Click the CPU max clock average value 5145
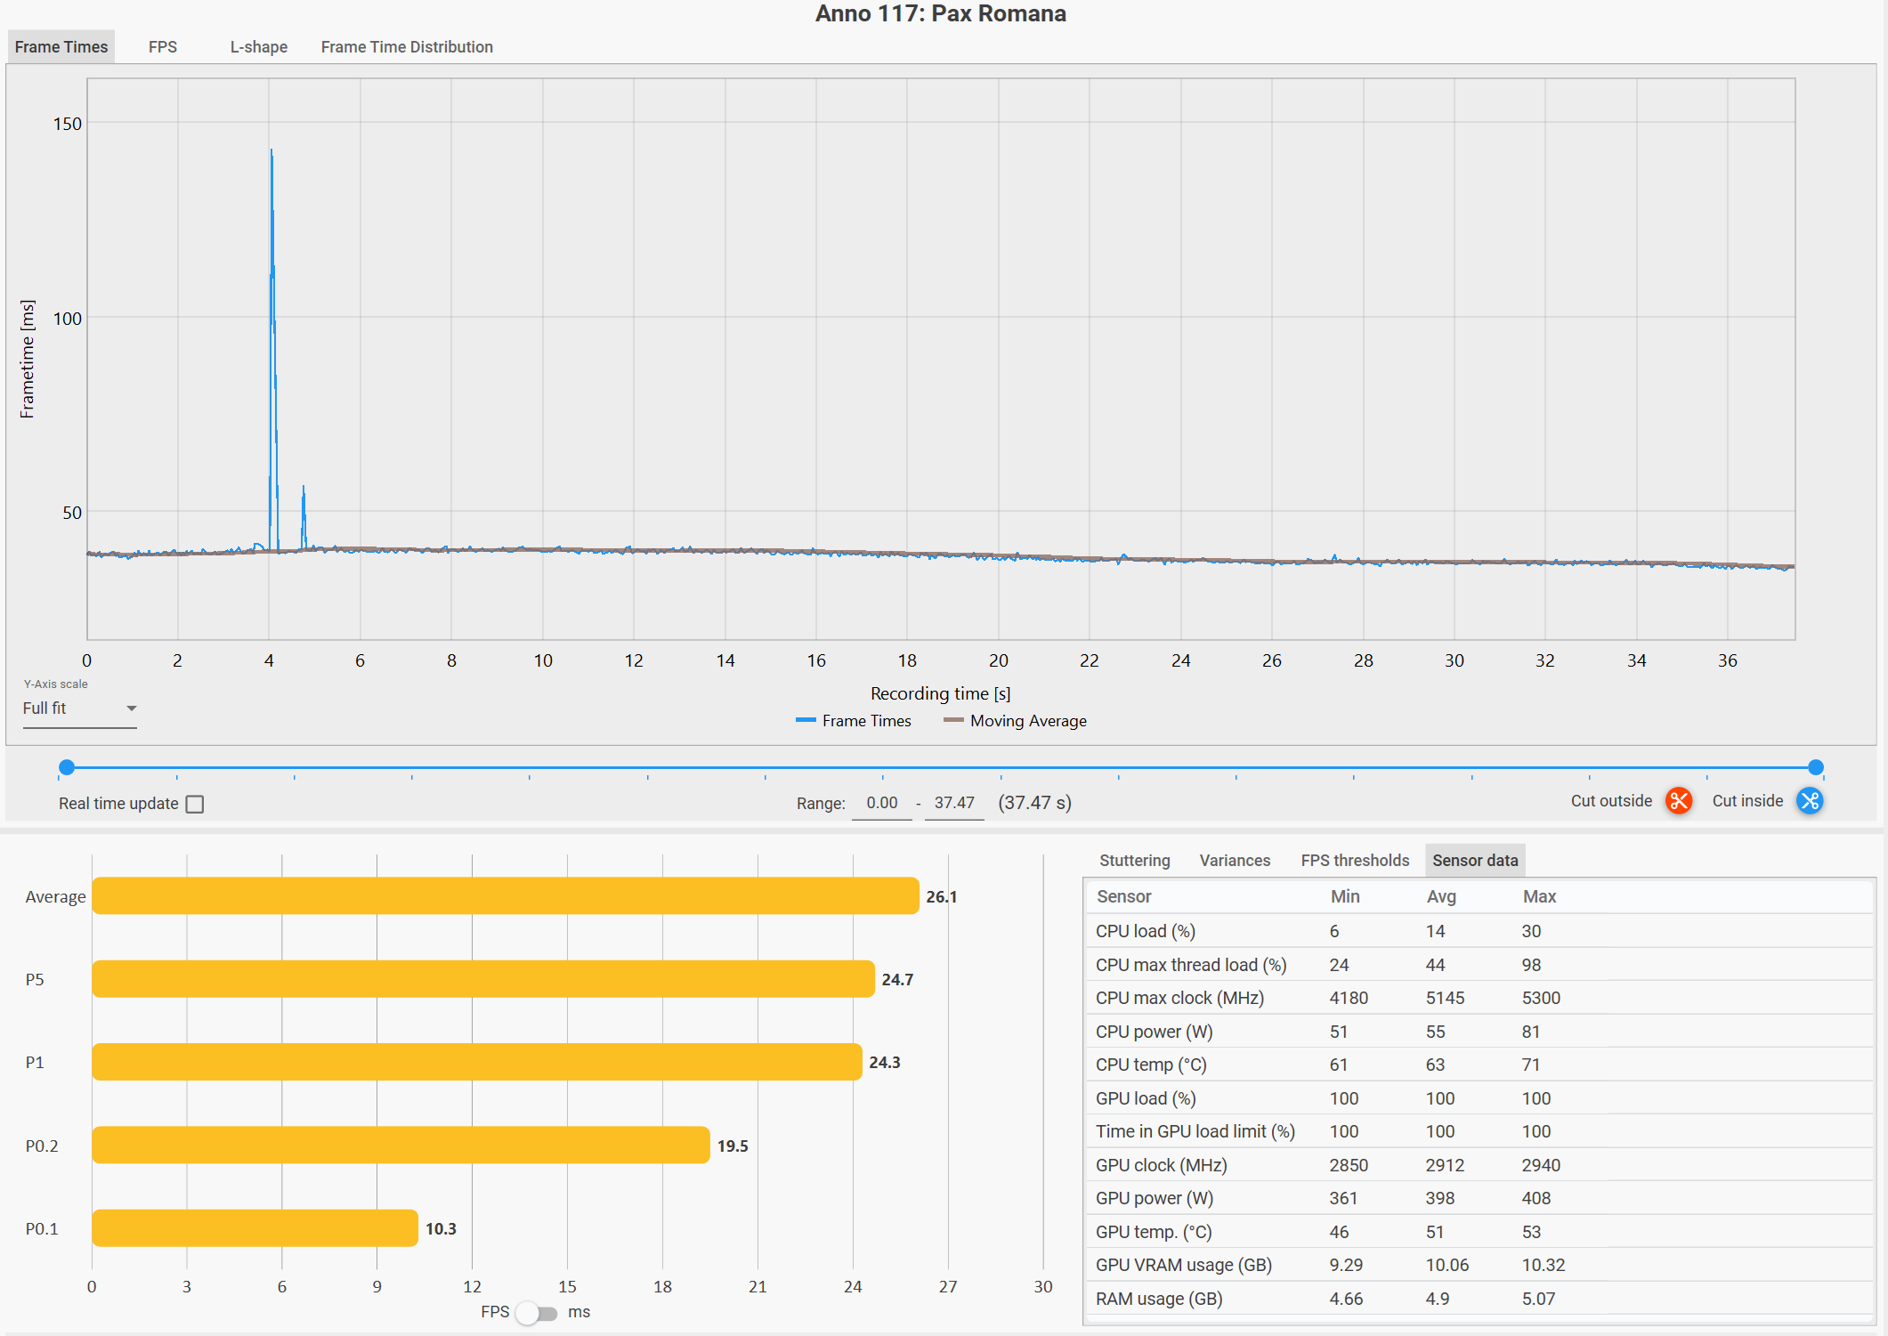1888x1336 pixels. pyautogui.click(x=1445, y=998)
